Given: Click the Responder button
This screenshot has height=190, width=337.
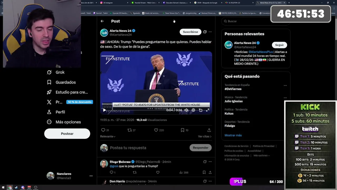Looking at the screenshot, I should 200,148.
